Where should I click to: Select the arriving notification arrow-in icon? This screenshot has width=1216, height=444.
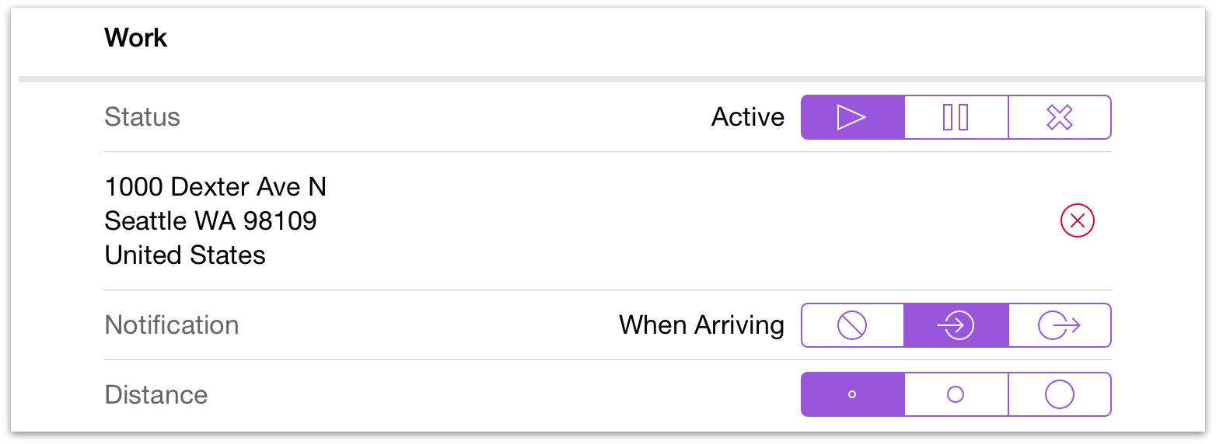(x=956, y=325)
